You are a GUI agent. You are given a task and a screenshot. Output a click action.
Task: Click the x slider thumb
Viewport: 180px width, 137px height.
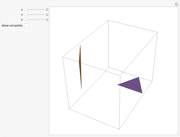pyautogui.click(x=26, y=14)
